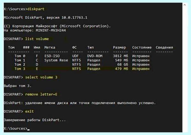Click the 'Тип' column header
The width and height of the screenshot is (191, 135).
click(90, 48)
